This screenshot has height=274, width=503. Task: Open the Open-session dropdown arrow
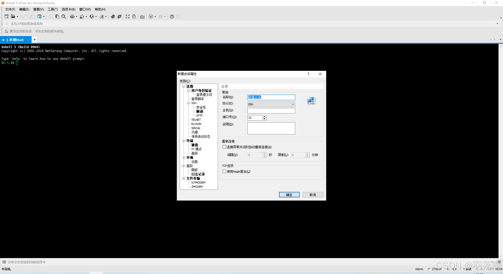tap(18, 17)
